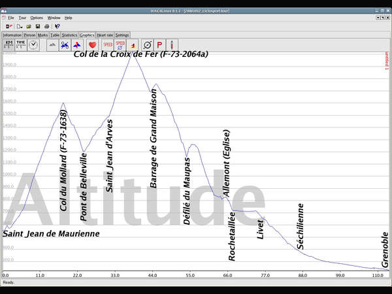Viewport: 392px width, 294px height.
Task: Click the red thermometer temperature icon
Action: (x=172, y=45)
